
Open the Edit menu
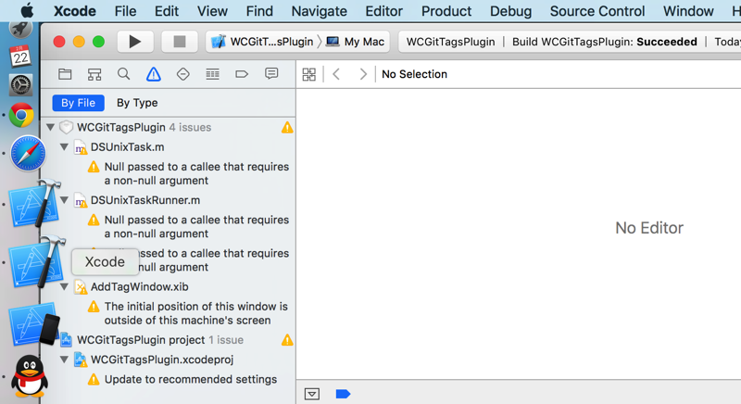[x=167, y=11]
